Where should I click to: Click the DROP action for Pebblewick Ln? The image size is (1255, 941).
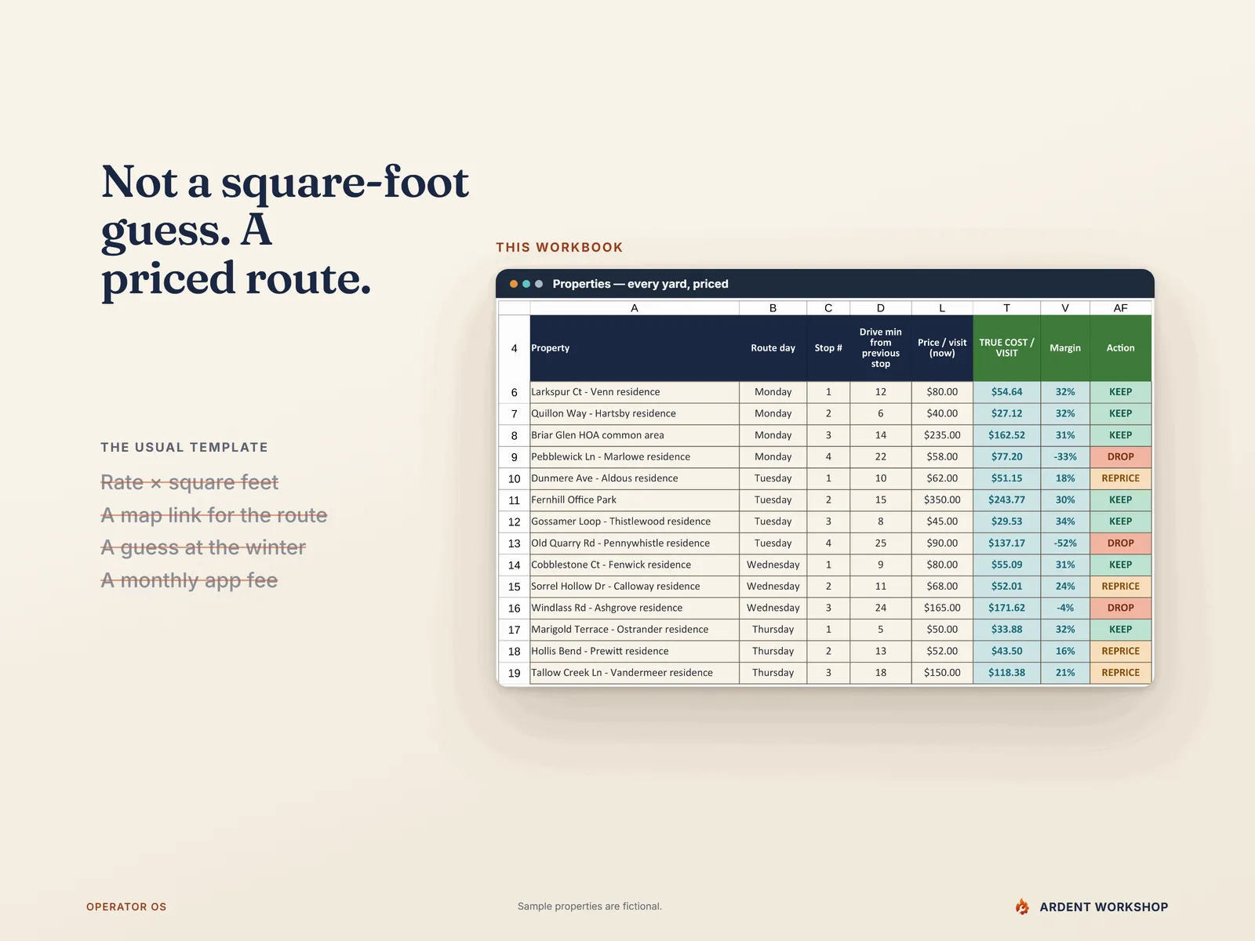1120,457
